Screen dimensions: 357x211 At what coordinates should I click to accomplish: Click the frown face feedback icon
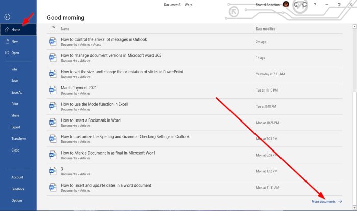pos(304,4)
